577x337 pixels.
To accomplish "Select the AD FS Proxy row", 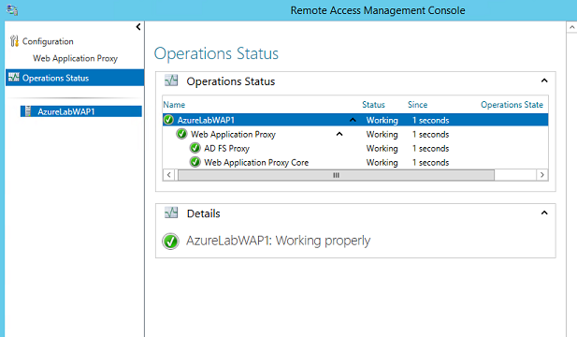I will pos(355,148).
